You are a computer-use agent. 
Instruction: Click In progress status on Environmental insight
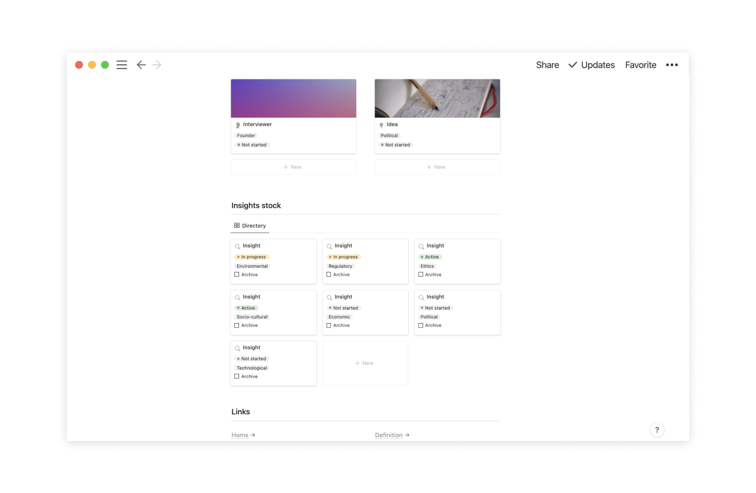point(252,257)
